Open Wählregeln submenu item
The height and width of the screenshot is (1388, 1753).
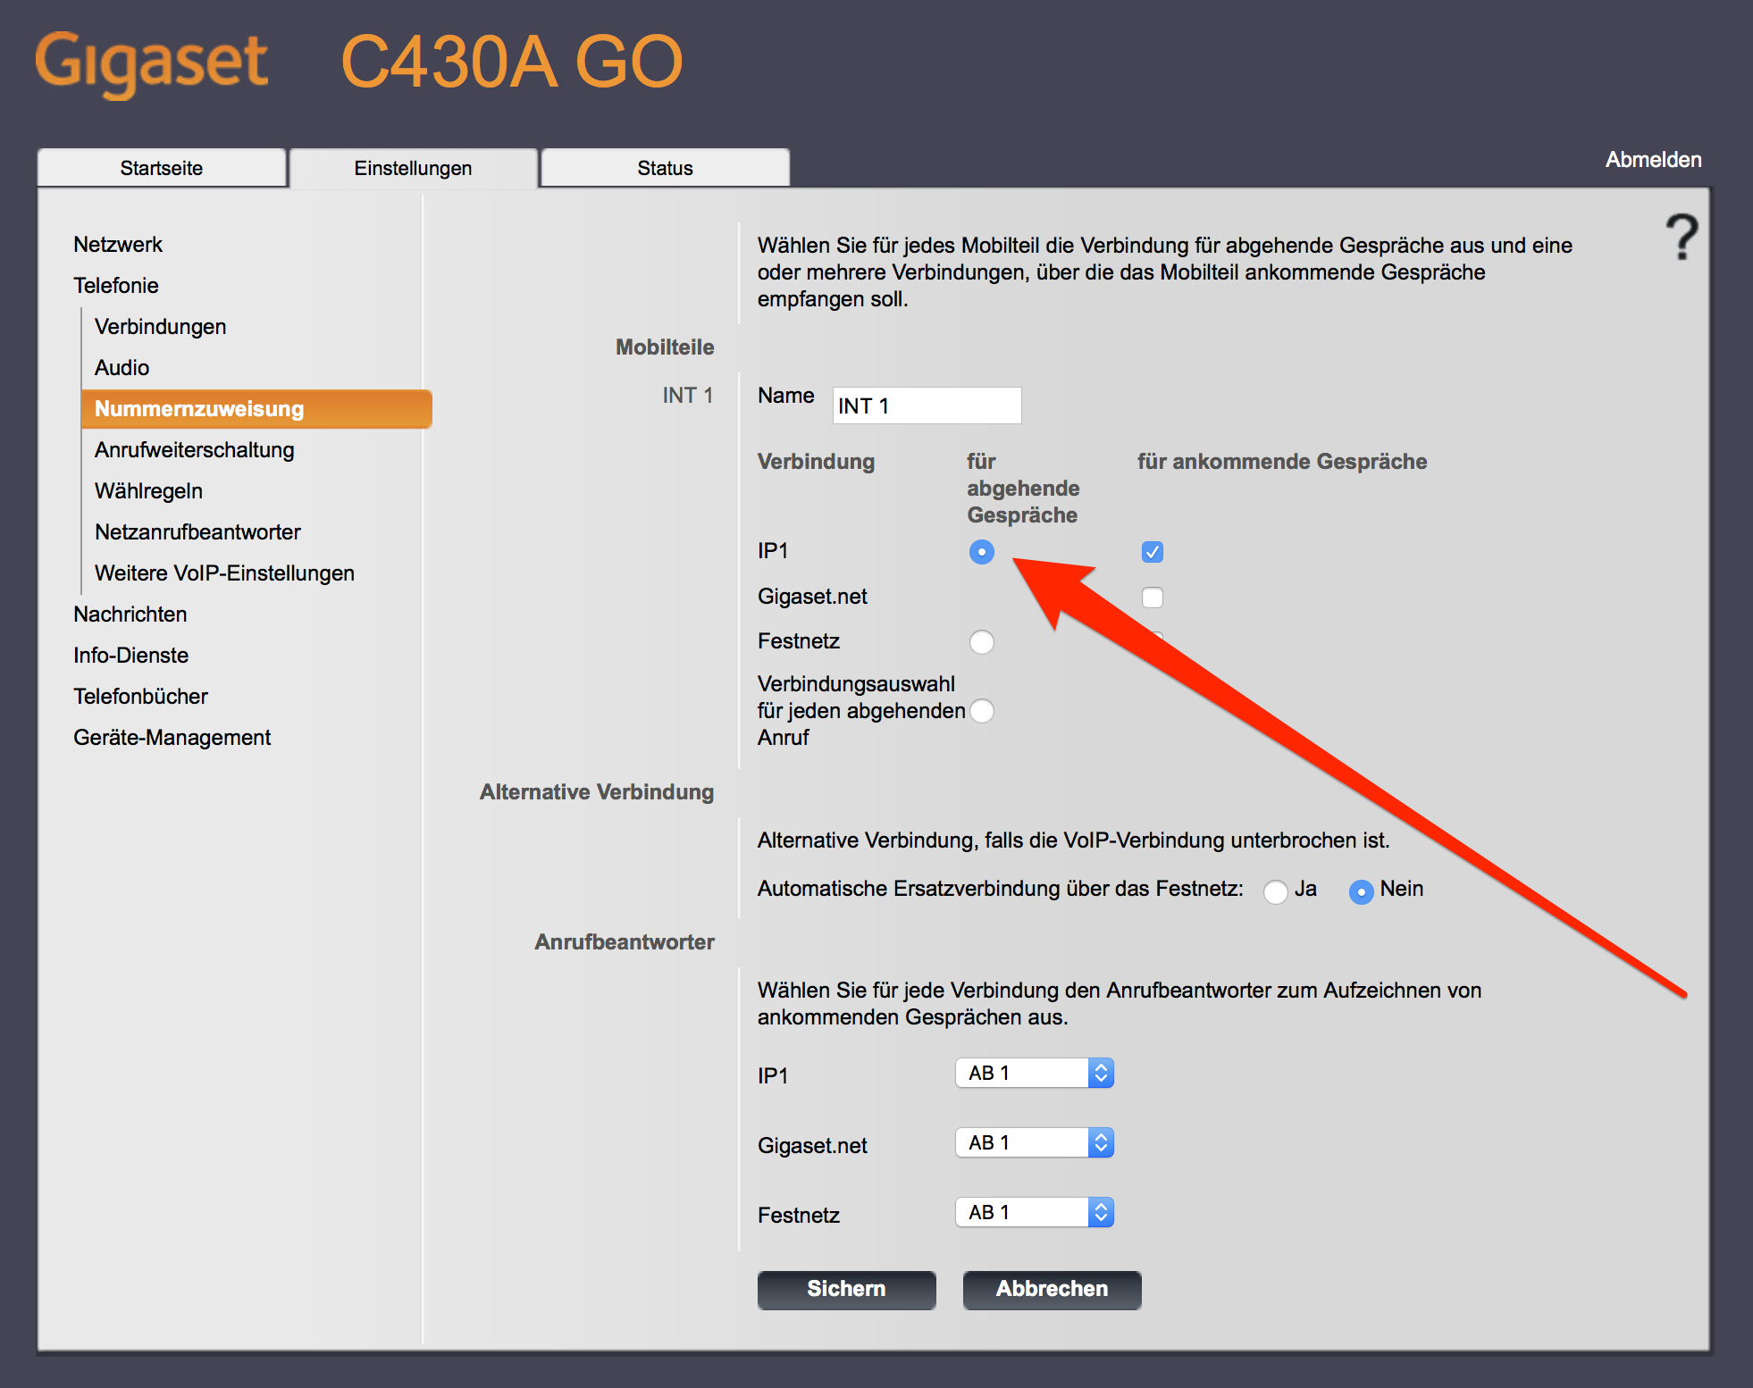pyautogui.click(x=149, y=491)
